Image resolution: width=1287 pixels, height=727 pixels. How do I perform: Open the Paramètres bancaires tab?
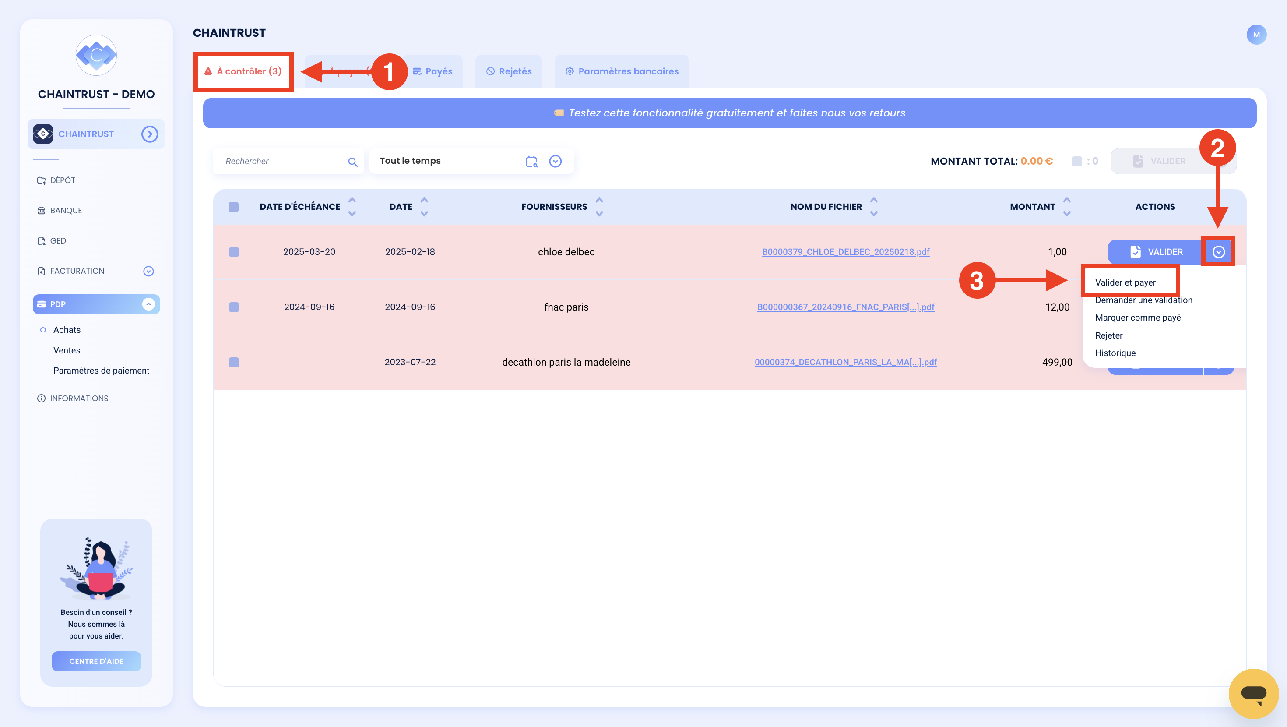[622, 71]
